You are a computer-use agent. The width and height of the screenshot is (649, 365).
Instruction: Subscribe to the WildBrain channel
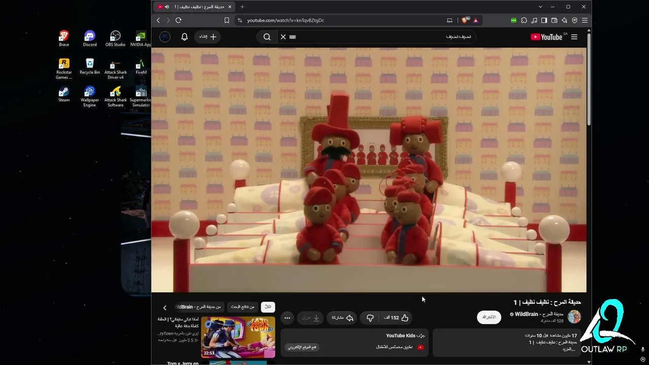pos(489,317)
